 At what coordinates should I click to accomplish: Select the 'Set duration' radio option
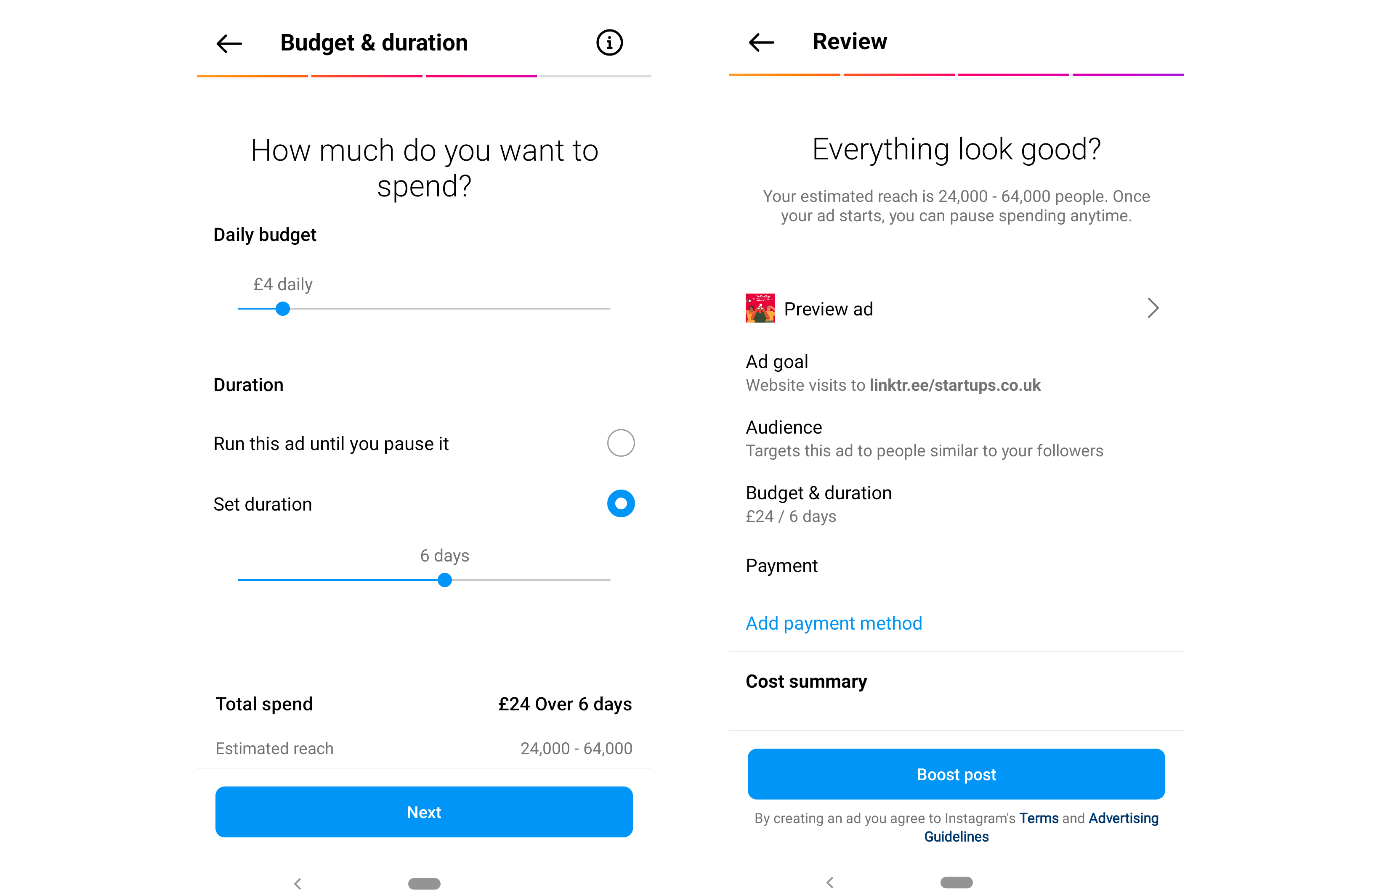(x=620, y=503)
